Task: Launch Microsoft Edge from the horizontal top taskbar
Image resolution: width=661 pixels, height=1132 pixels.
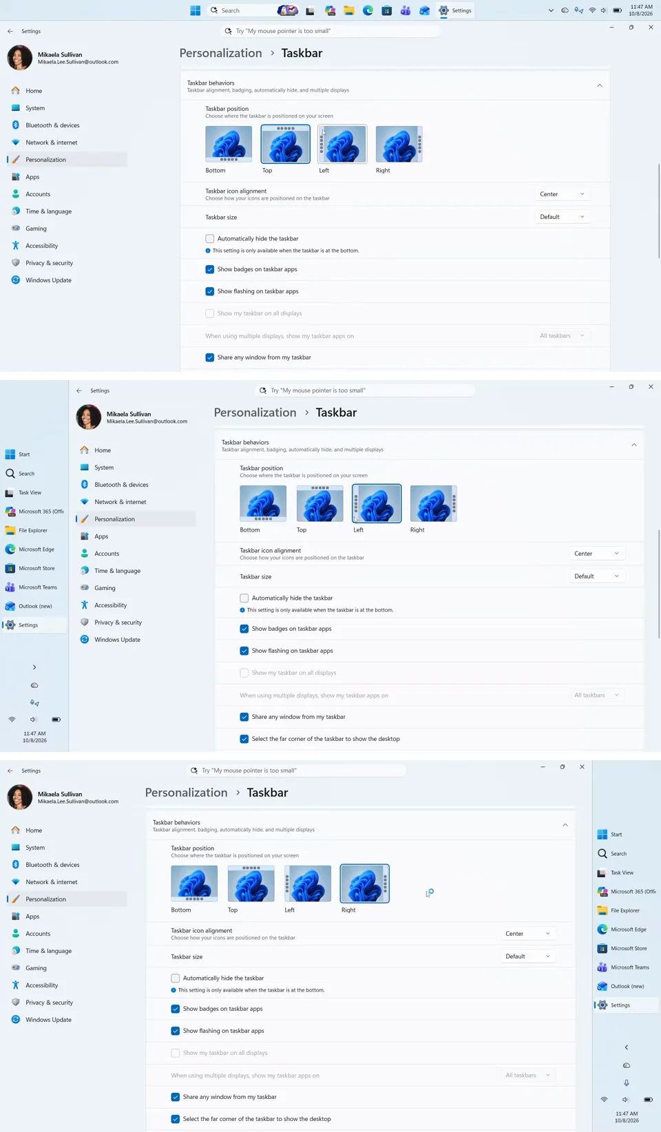Action: click(x=368, y=10)
